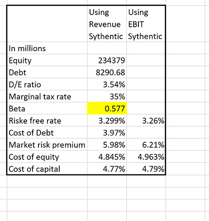Select the Debt value 8290.68 cell
This screenshot has width=209, height=221.
107,72
